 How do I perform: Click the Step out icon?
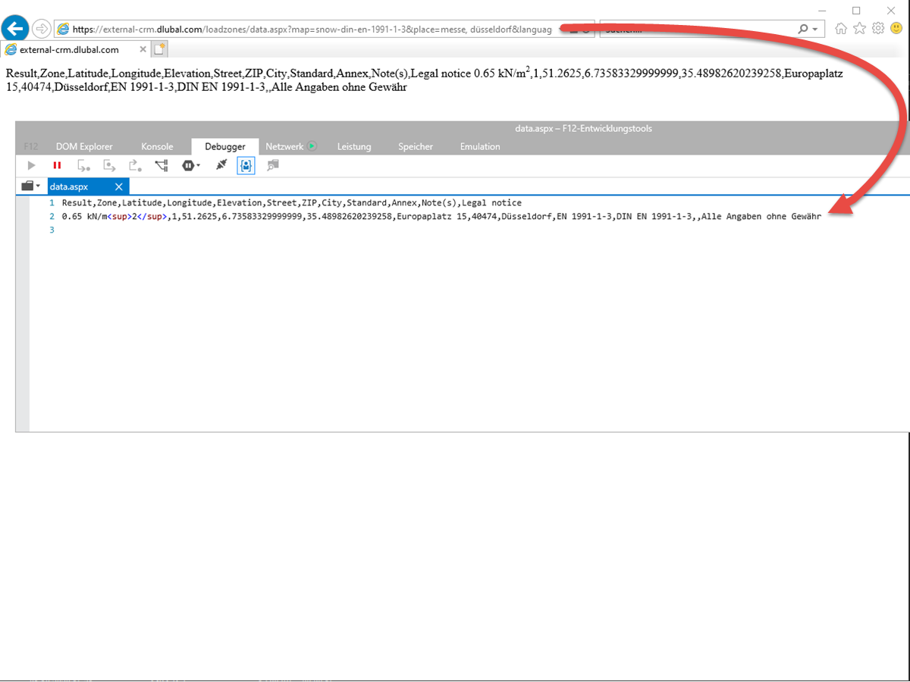(x=135, y=165)
